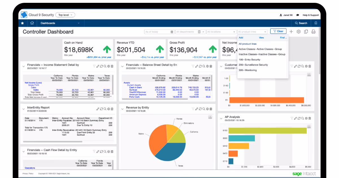Image resolution: width=339 pixels, height=178 pixels.
Task: Click the duplicate dashboard icon
Action: (306, 32)
